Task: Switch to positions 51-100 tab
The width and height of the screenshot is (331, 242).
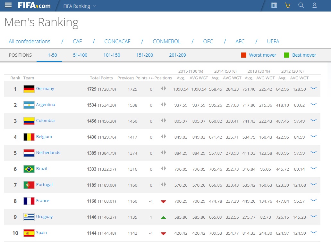Action: [x=80, y=55]
